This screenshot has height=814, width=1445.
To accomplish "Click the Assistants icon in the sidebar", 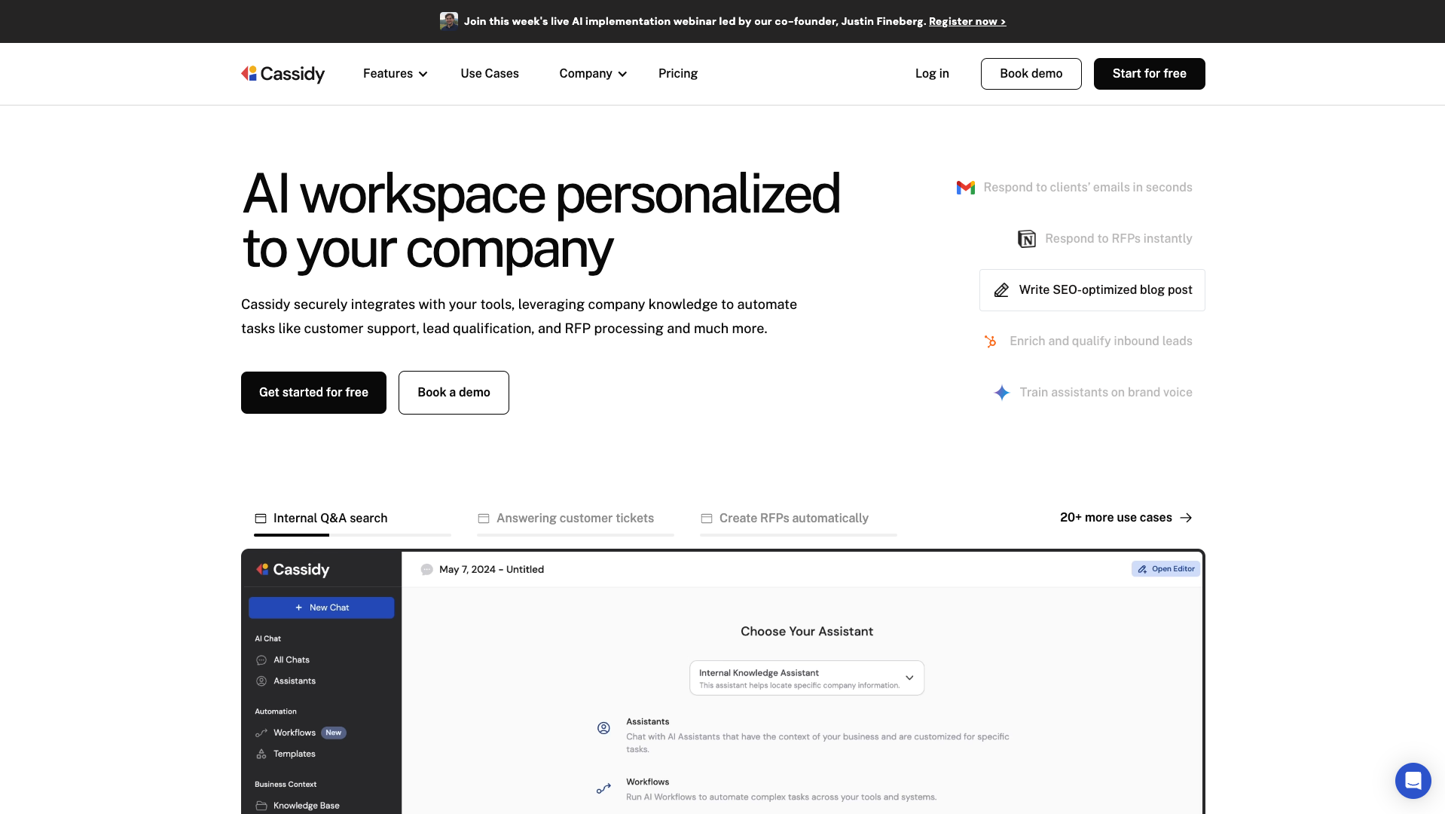I will click(261, 681).
